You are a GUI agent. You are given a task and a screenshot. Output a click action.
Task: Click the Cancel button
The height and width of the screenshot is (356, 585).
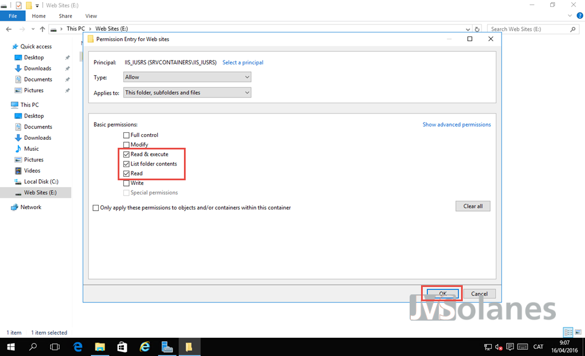(x=479, y=293)
